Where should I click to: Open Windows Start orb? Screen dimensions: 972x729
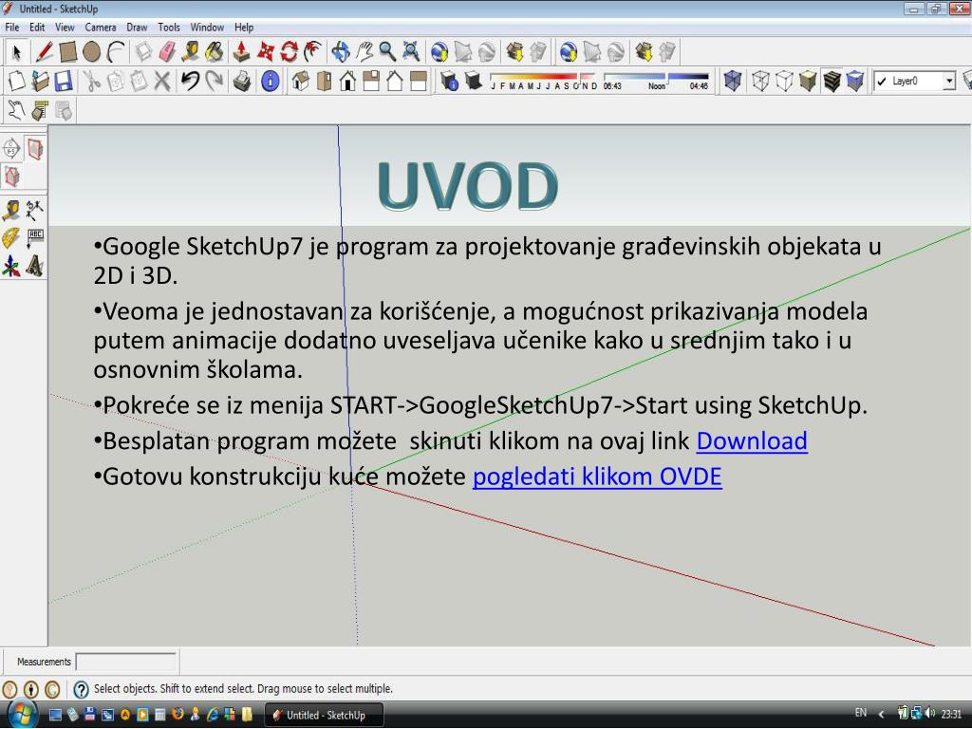pos(21,714)
